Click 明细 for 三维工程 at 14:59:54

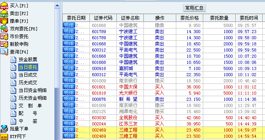69,136
